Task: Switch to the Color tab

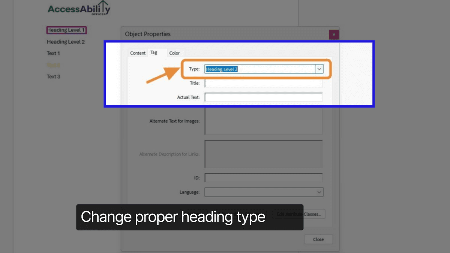Action: 175,53
